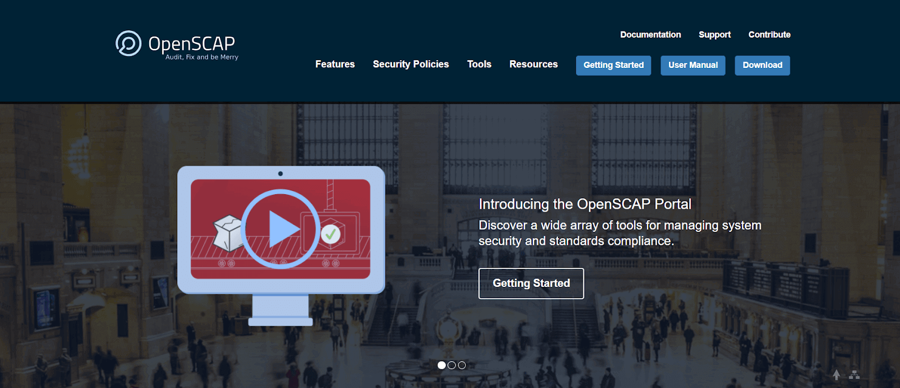Image resolution: width=900 pixels, height=388 pixels.
Task: Select the third carousel slide dot
Action: 462,365
